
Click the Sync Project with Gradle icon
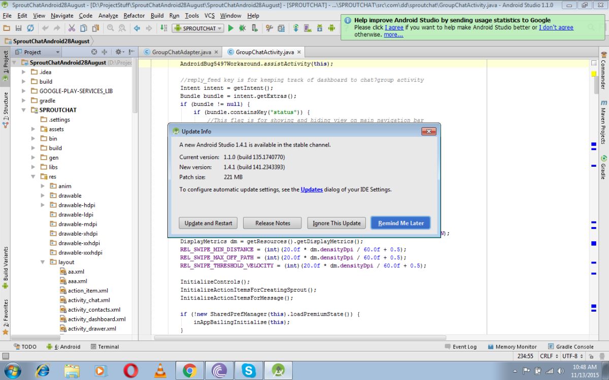(x=296, y=28)
